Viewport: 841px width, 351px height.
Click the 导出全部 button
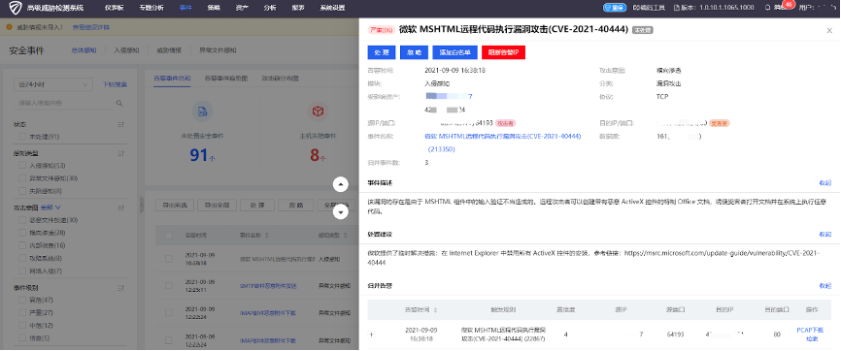click(x=217, y=206)
